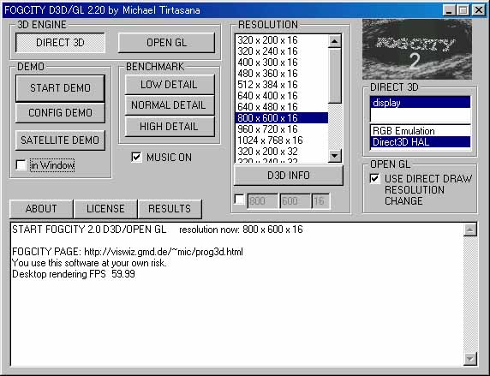The width and height of the screenshot is (490, 376).
Task: Click the Fogcity 2 logo image
Action: click(x=417, y=49)
